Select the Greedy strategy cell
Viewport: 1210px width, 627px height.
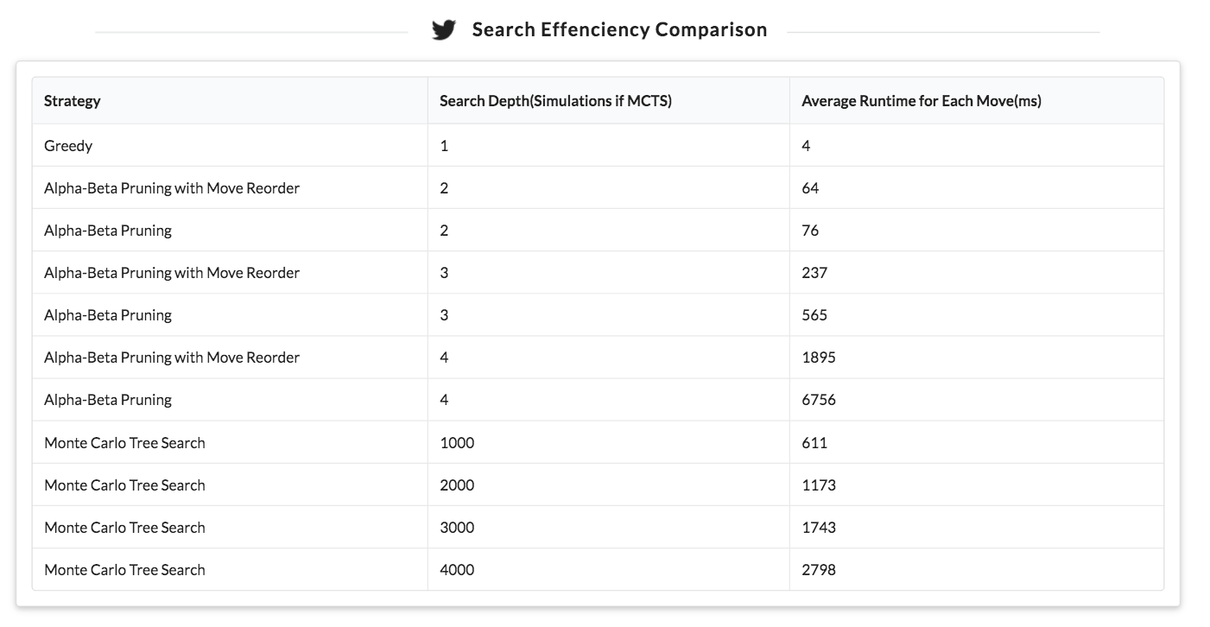click(68, 146)
